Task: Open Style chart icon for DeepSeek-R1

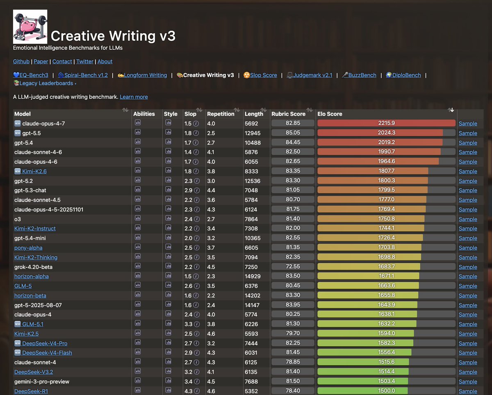Action: coord(168,390)
